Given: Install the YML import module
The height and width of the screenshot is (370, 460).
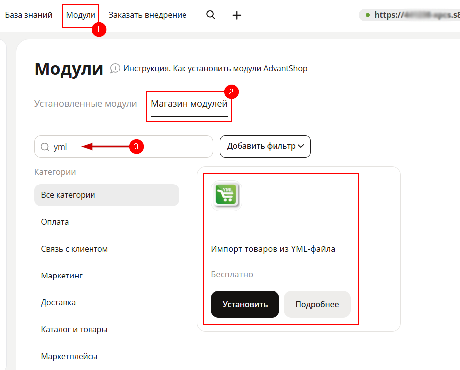Looking at the screenshot, I should click(245, 304).
